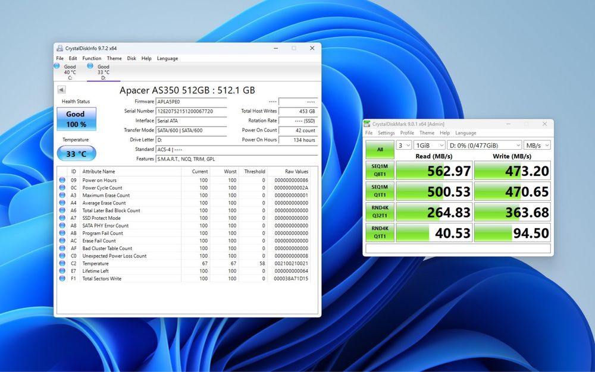The width and height of the screenshot is (595, 372).
Task: Click the Power On Hours 134 hours field
Action: tap(298, 140)
